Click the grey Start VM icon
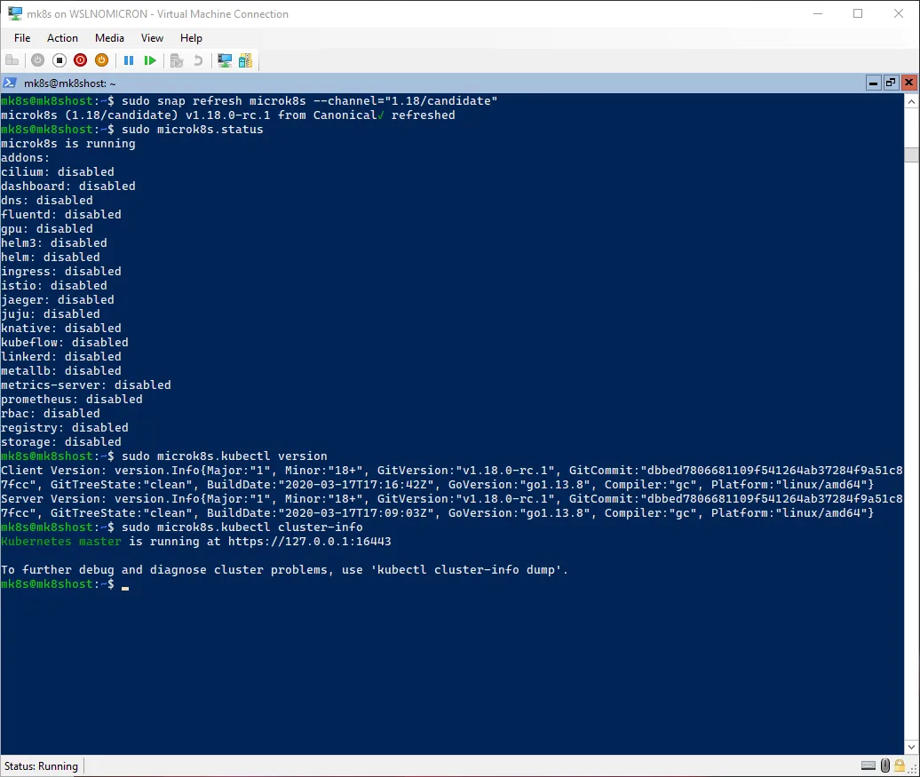The image size is (920, 777). (x=37, y=60)
